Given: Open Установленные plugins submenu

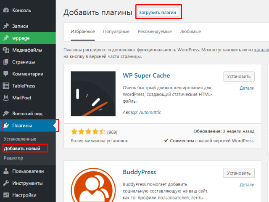Looking at the screenshot, I should (x=20, y=139).
